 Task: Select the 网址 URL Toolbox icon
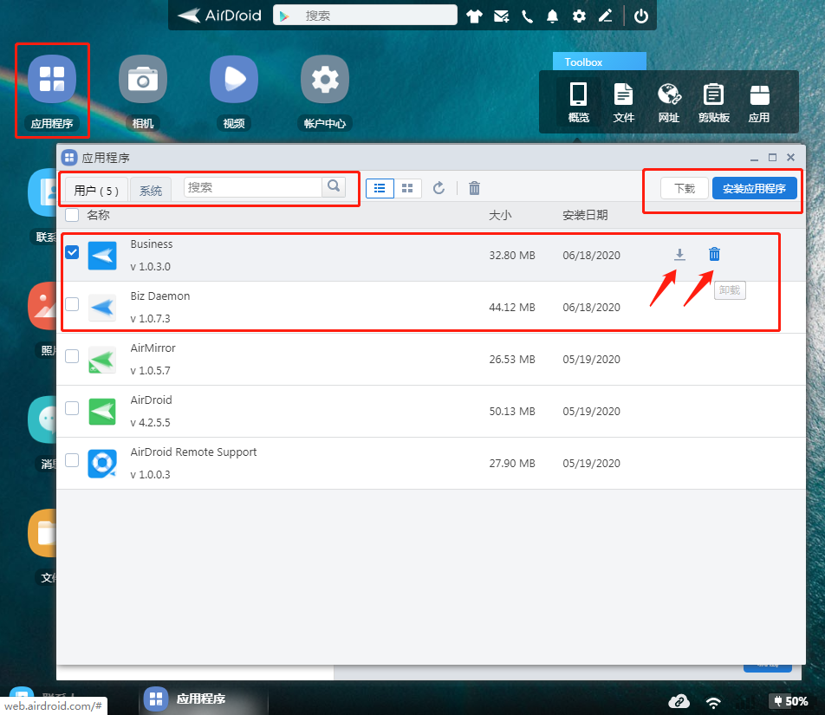(x=669, y=102)
